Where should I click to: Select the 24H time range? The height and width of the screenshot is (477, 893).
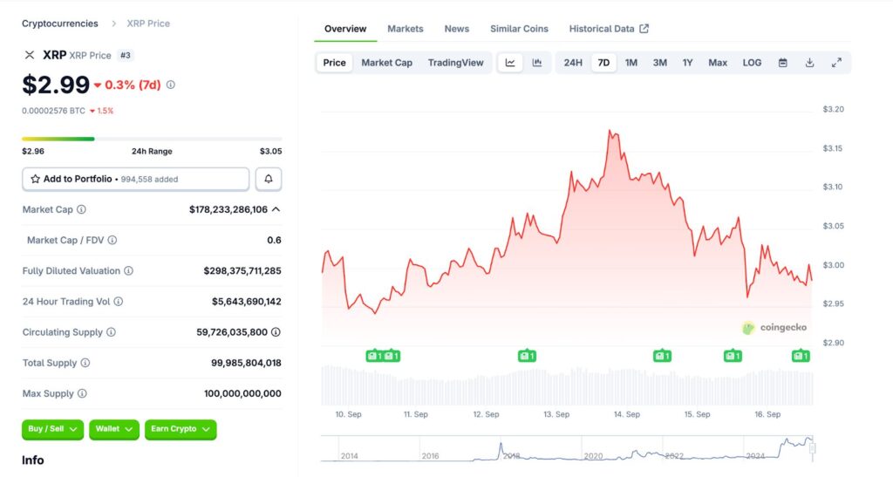573,63
